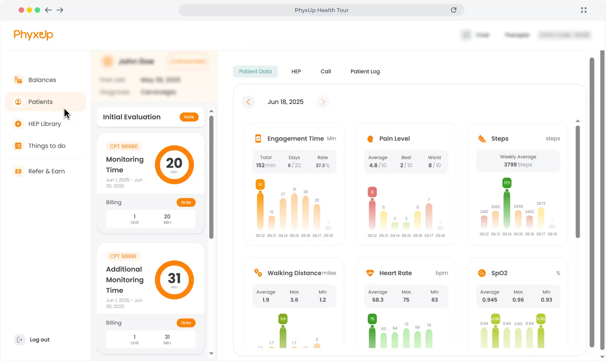Click the Walking Distance location pin icon
Screen dimensions: 606x361
click(258, 273)
